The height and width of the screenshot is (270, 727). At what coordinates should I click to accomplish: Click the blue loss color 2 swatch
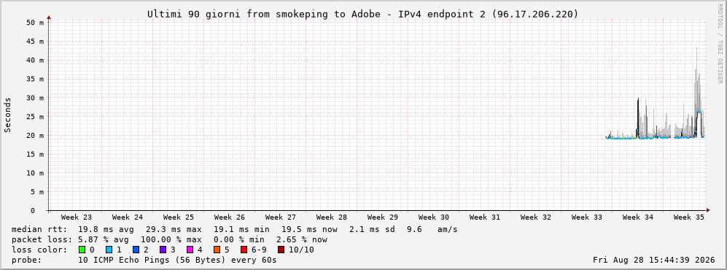(136, 250)
